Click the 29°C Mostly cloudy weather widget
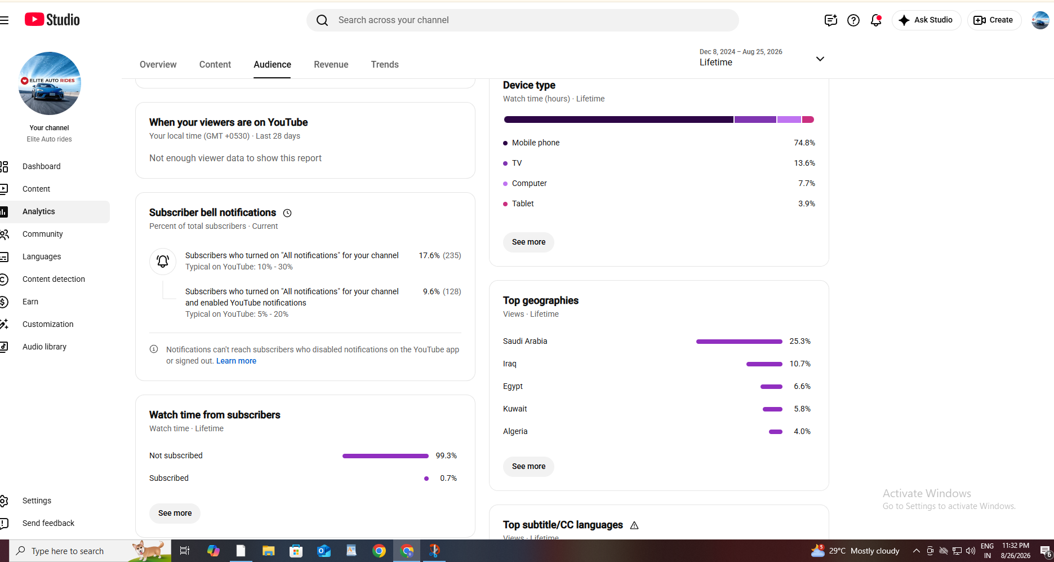Image resolution: width=1054 pixels, height=562 pixels. [x=855, y=551]
